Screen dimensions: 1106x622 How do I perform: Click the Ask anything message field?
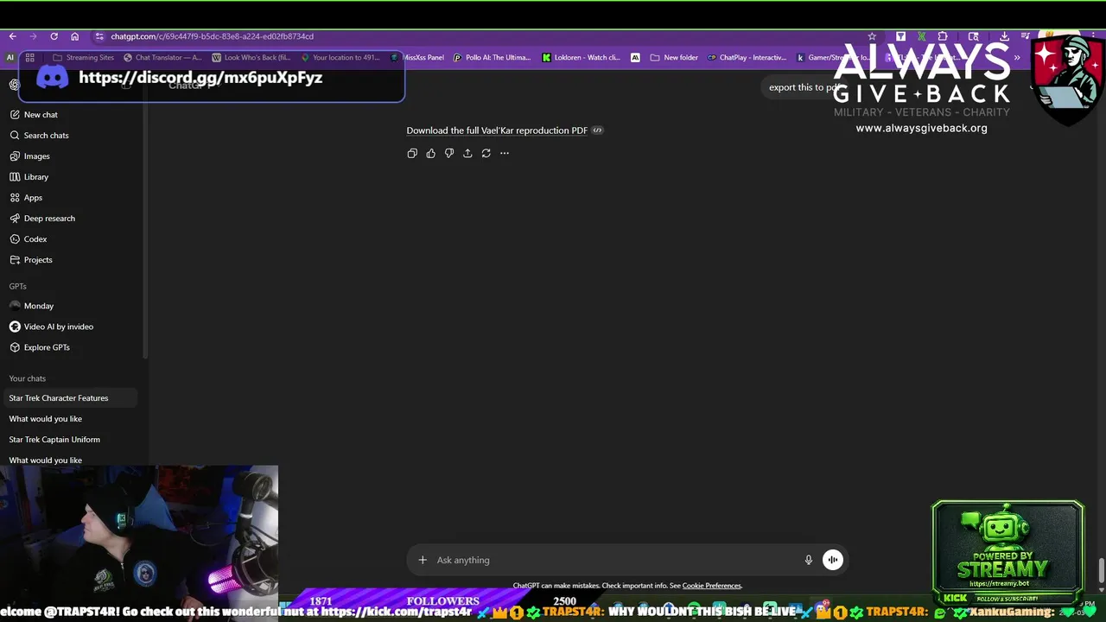click(615, 560)
